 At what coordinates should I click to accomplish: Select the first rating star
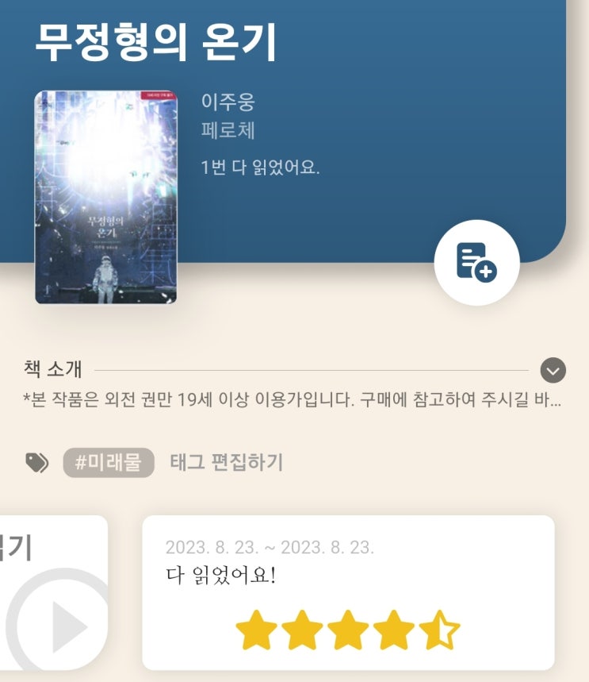click(256, 630)
